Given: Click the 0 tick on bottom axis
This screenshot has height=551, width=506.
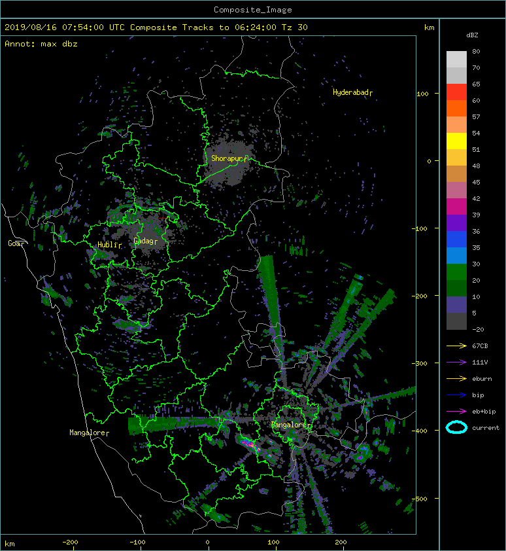Looking at the screenshot, I should point(207,542).
